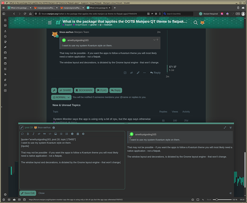Viewport: 247px width, 203px height.
Task: Click the info icon next to linux-aarhus
Action: (54, 127)
